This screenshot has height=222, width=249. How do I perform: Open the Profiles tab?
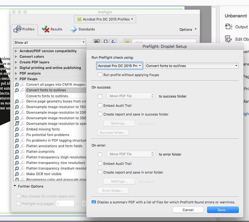[x=24, y=29]
